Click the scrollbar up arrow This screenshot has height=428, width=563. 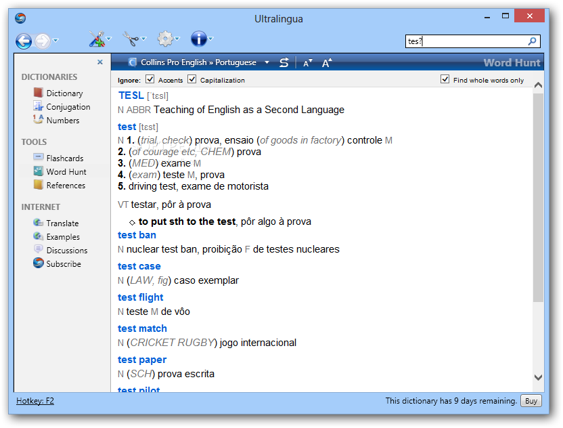click(538, 85)
